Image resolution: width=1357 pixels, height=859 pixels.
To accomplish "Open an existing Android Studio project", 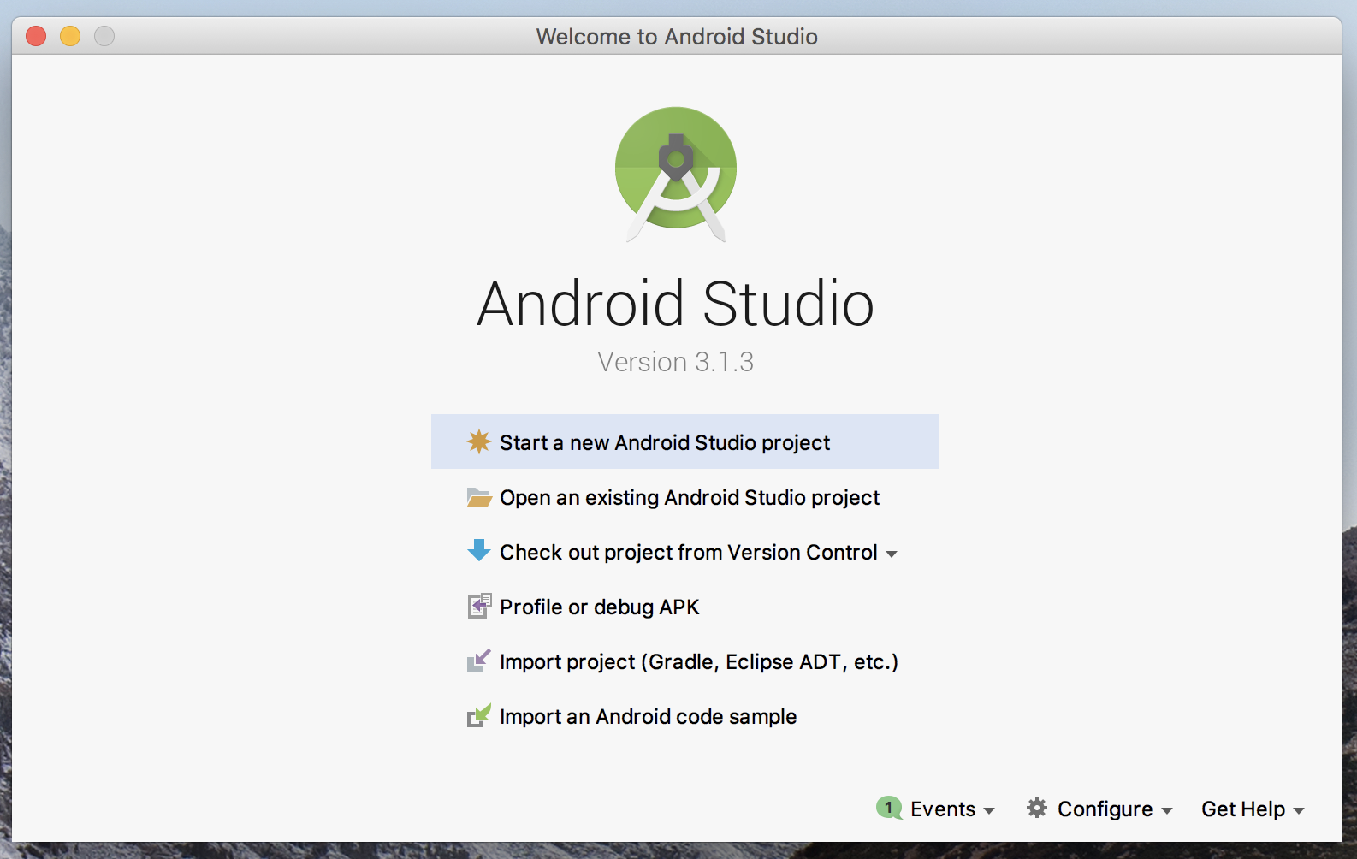I will coord(684,497).
